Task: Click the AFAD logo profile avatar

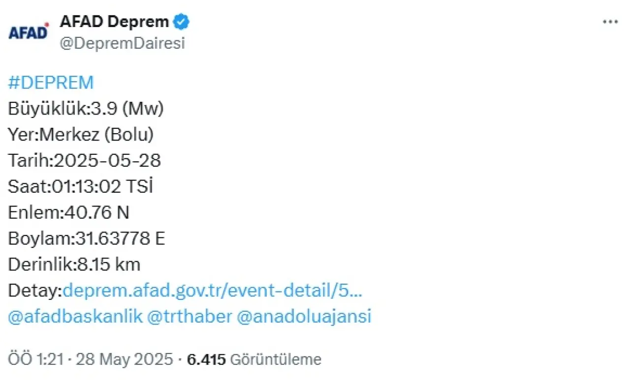Action: (x=29, y=32)
